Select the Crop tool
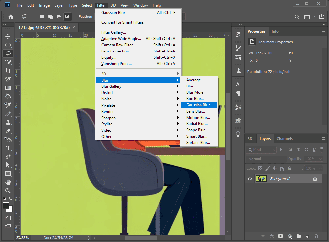The width and height of the screenshot is (329, 242). pos(7,71)
